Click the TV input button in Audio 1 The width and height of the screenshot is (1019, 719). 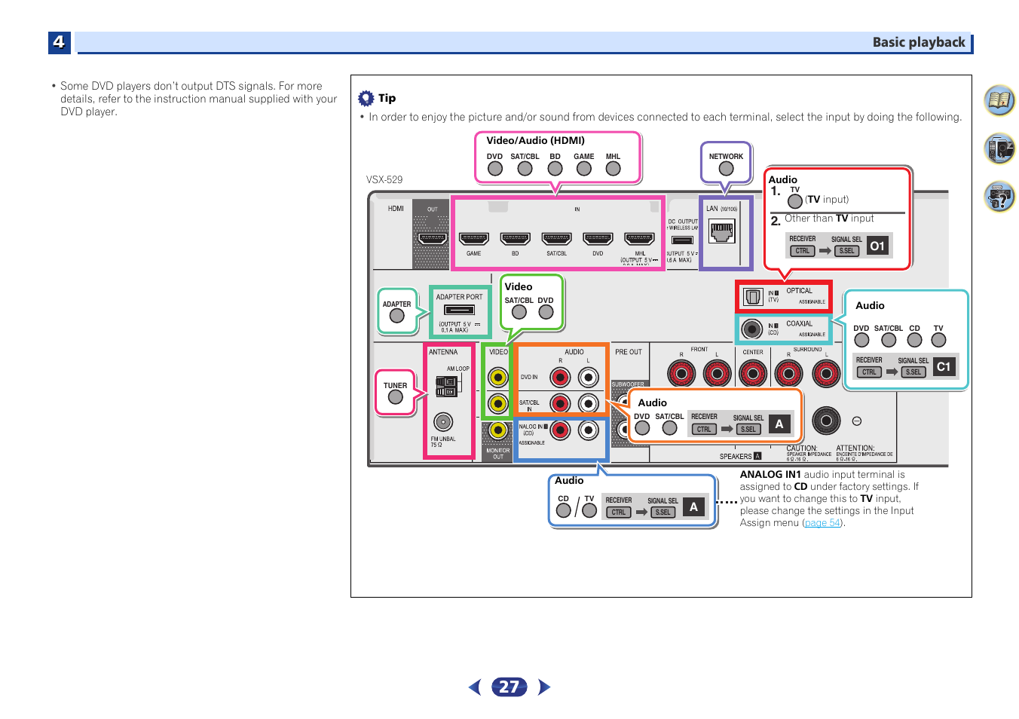pos(794,201)
